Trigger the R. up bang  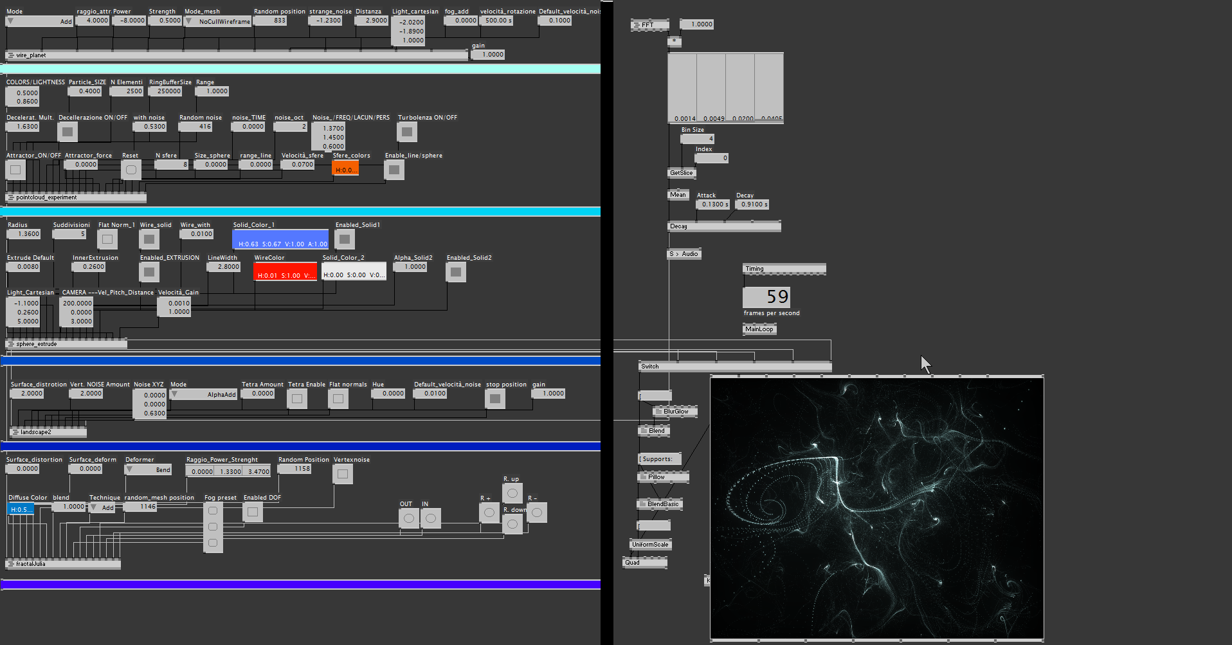click(x=512, y=494)
